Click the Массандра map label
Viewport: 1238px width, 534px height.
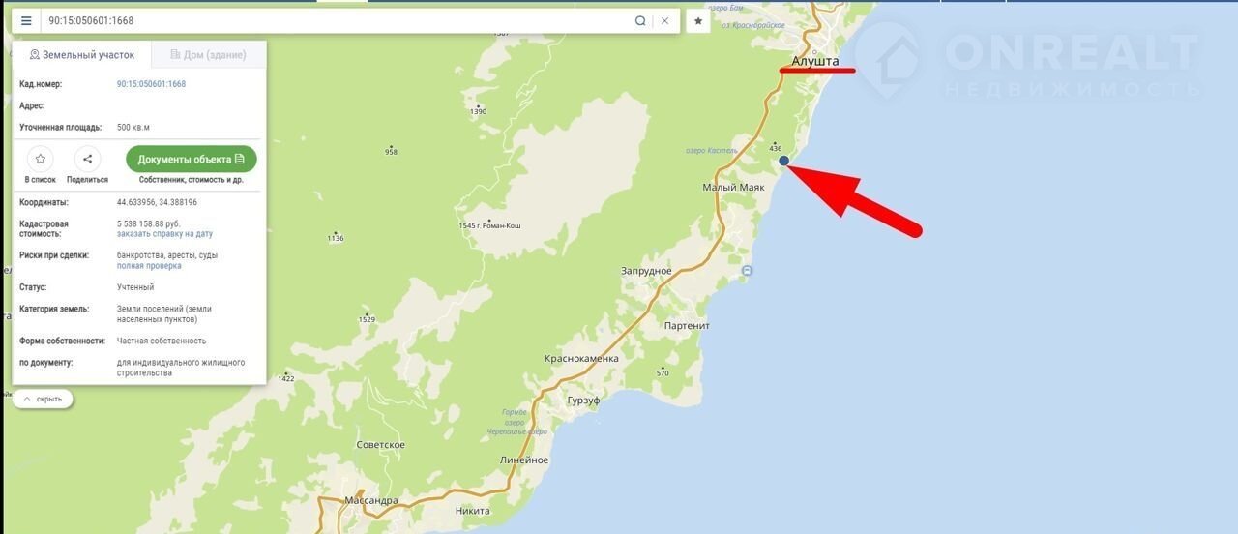(370, 501)
